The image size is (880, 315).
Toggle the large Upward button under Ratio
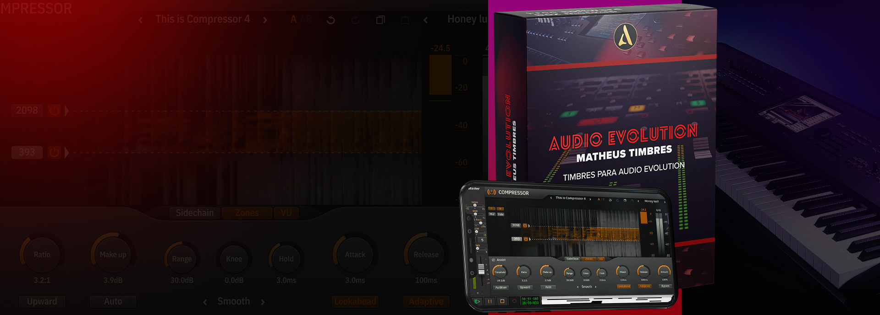pos(42,302)
